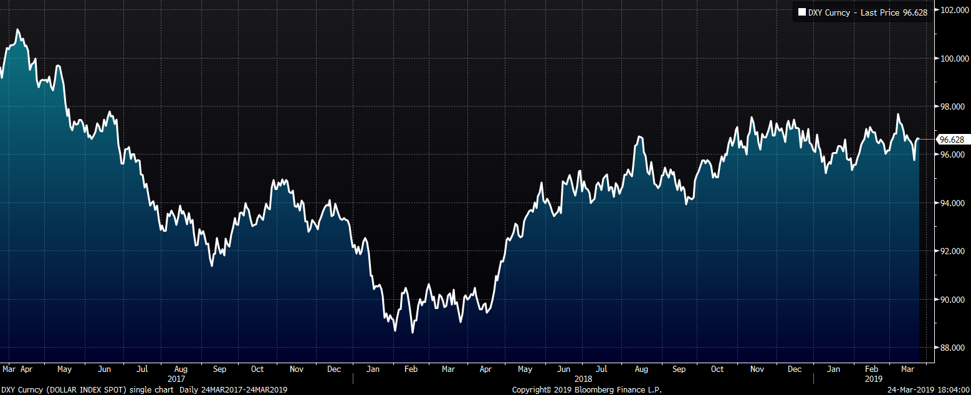
Task: Click the 98.000 price axis label
Action: tap(952, 107)
